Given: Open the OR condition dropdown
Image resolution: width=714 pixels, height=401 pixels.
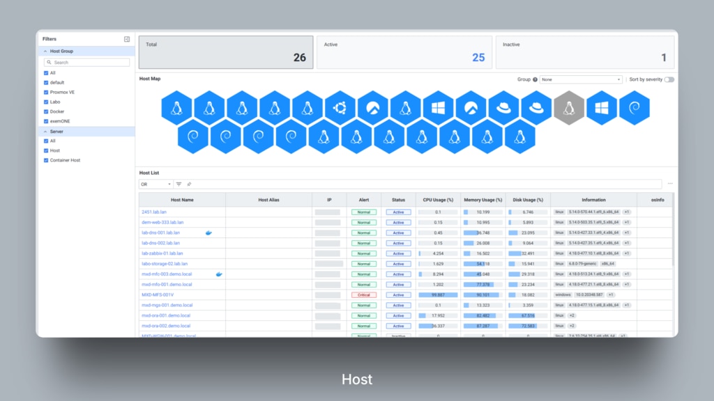Looking at the screenshot, I should pos(155,184).
